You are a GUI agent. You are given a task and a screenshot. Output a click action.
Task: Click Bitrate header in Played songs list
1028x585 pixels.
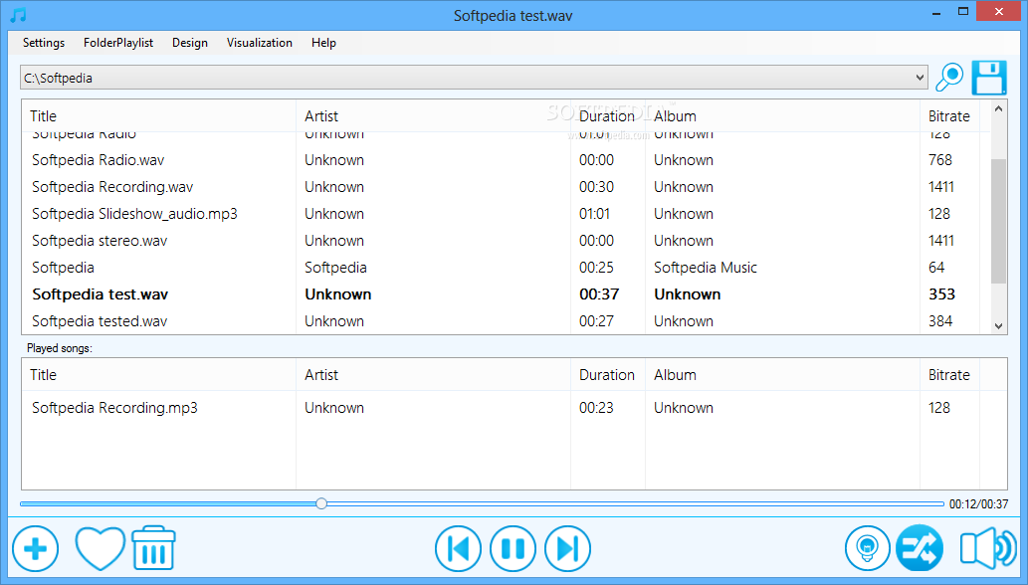click(x=948, y=375)
